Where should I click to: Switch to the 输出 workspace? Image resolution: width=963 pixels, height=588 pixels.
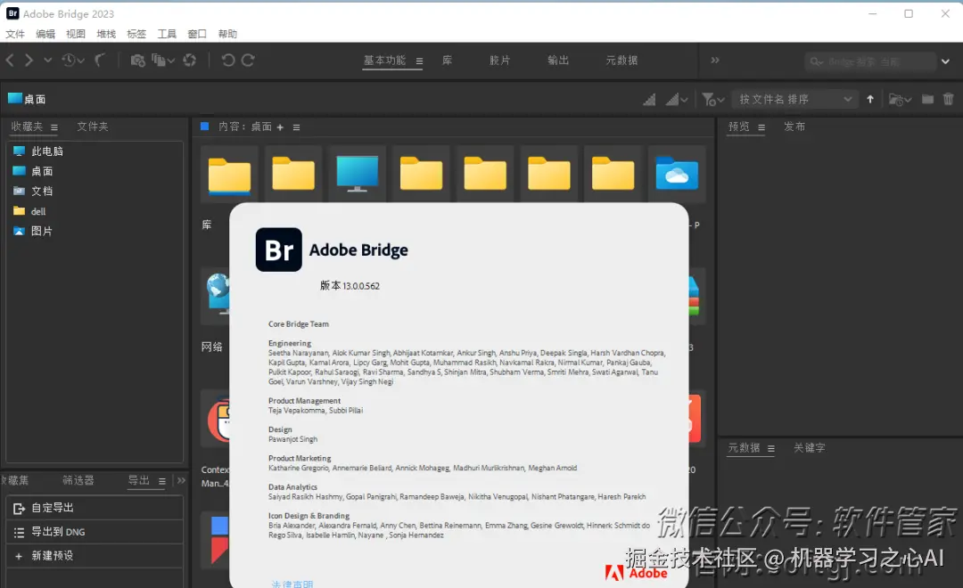point(558,61)
